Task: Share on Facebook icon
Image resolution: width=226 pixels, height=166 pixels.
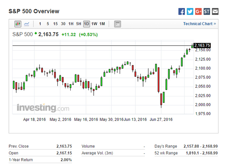Action: [182, 12]
